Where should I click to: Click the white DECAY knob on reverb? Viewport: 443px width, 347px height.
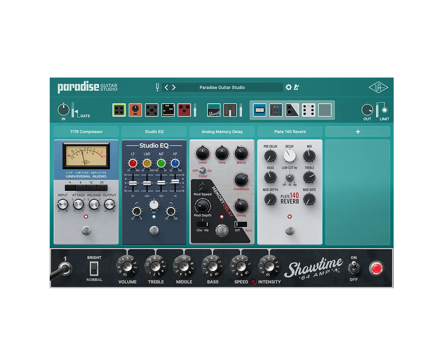pyautogui.click(x=290, y=156)
